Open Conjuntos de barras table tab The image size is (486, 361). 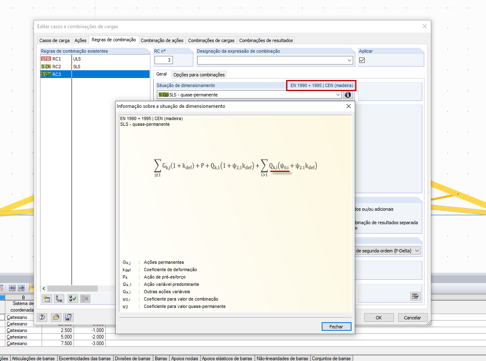pos(331,358)
